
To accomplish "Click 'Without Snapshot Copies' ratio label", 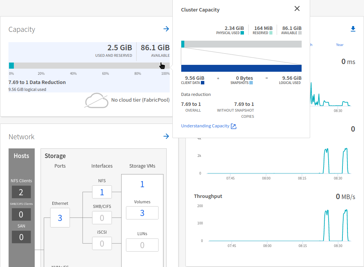I will coord(235,114).
